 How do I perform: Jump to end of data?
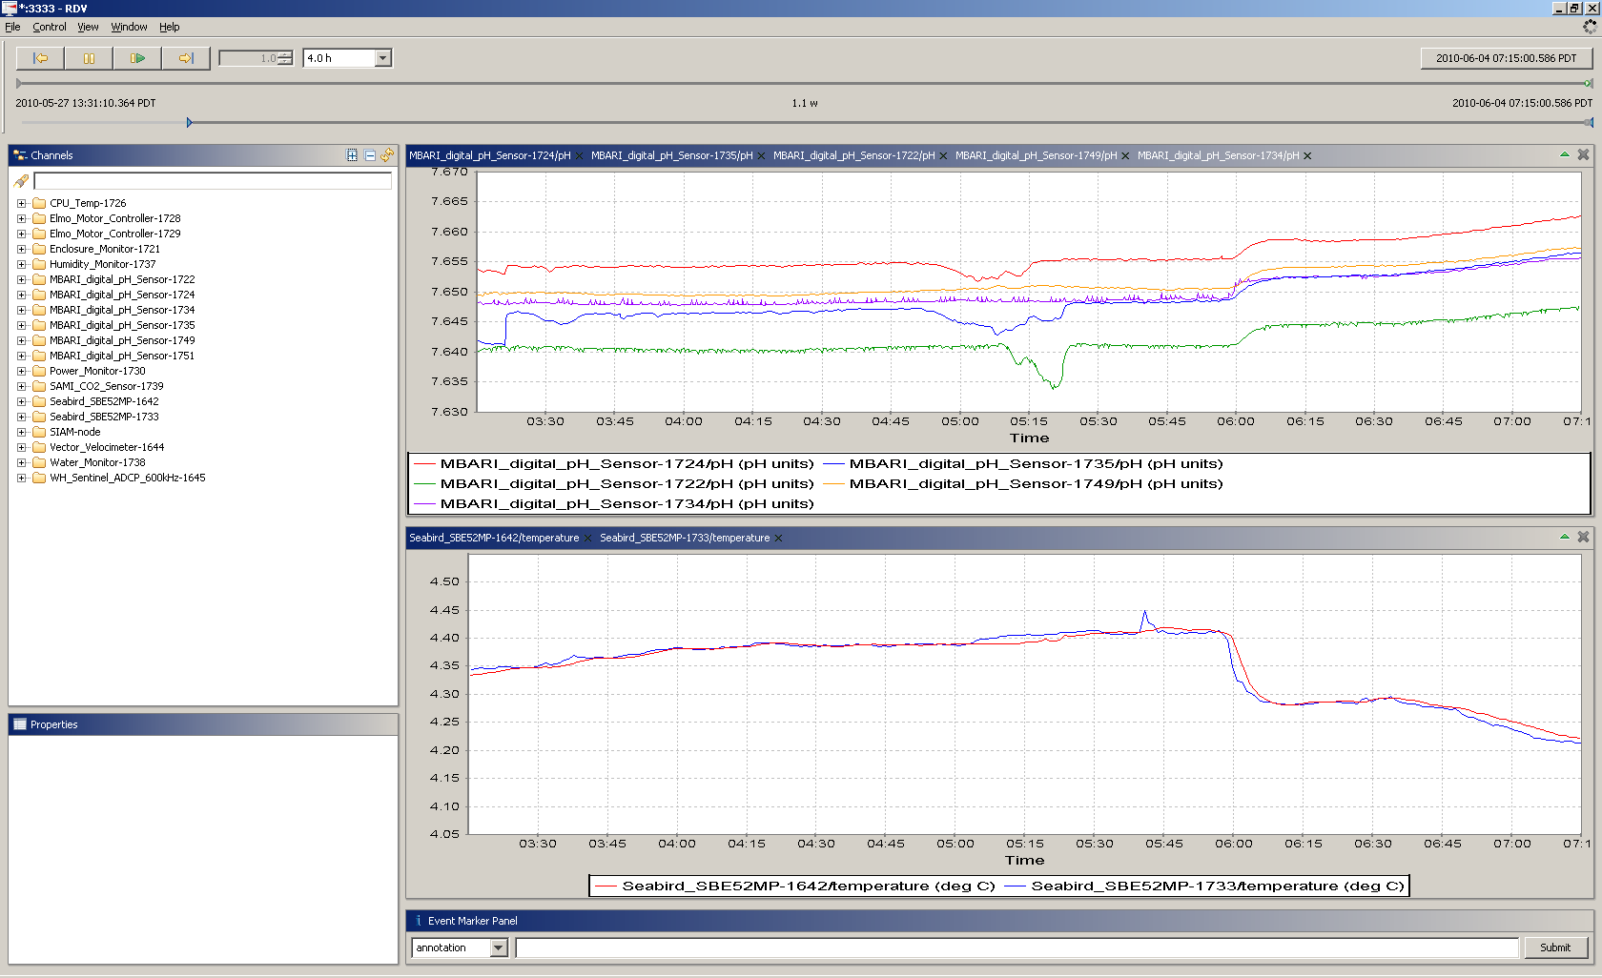pos(186,58)
